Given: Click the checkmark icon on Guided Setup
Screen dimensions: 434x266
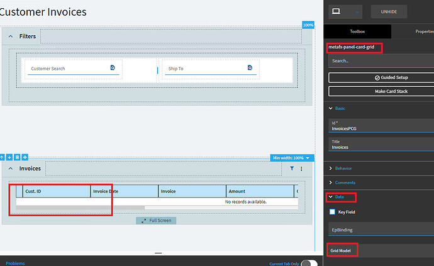Looking at the screenshot, I should coord(377,78).
